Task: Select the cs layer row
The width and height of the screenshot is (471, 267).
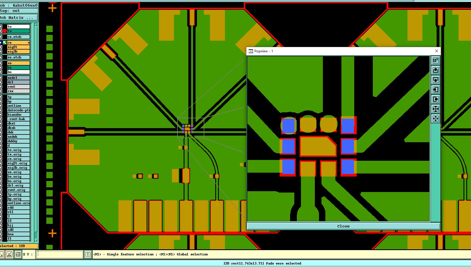Action: pos(18,43)
